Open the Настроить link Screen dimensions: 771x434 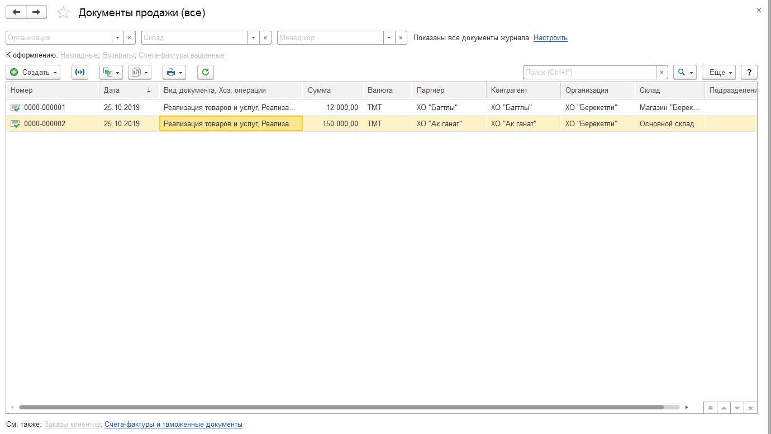tap(550, 38)
